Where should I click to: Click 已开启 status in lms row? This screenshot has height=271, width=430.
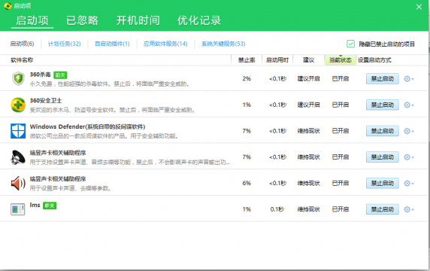pyautogui.click(x=341, y=209)
